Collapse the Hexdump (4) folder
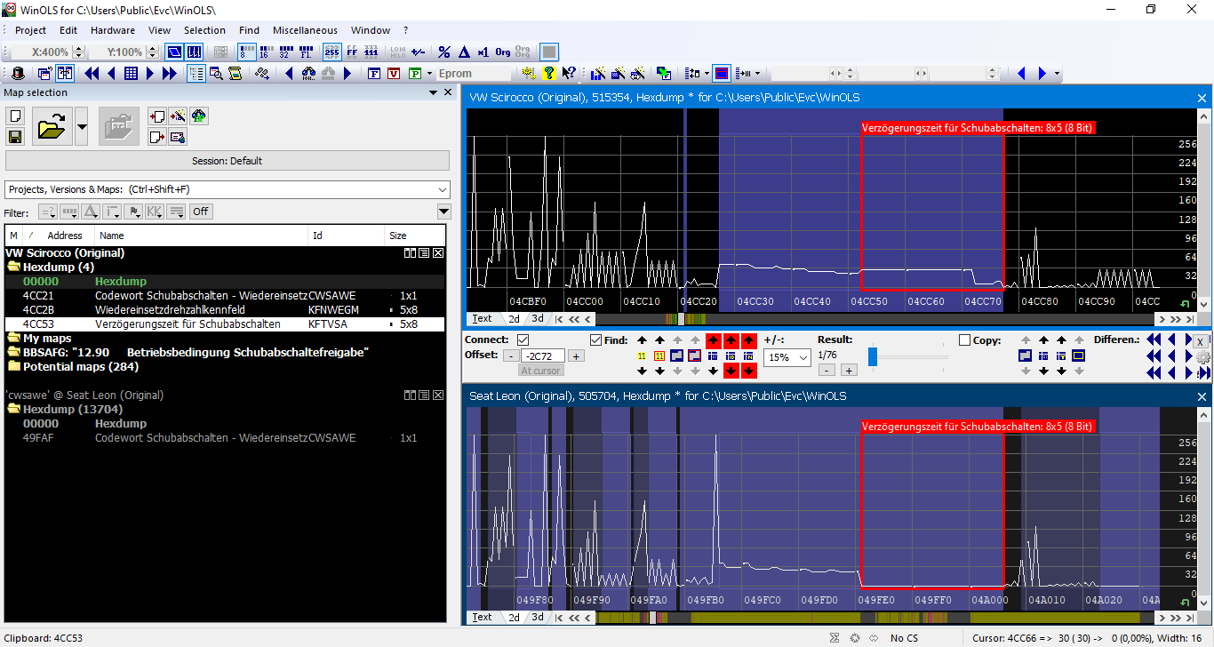The height and width of the screenshot is (647, 1214). [x=13, y=267]
